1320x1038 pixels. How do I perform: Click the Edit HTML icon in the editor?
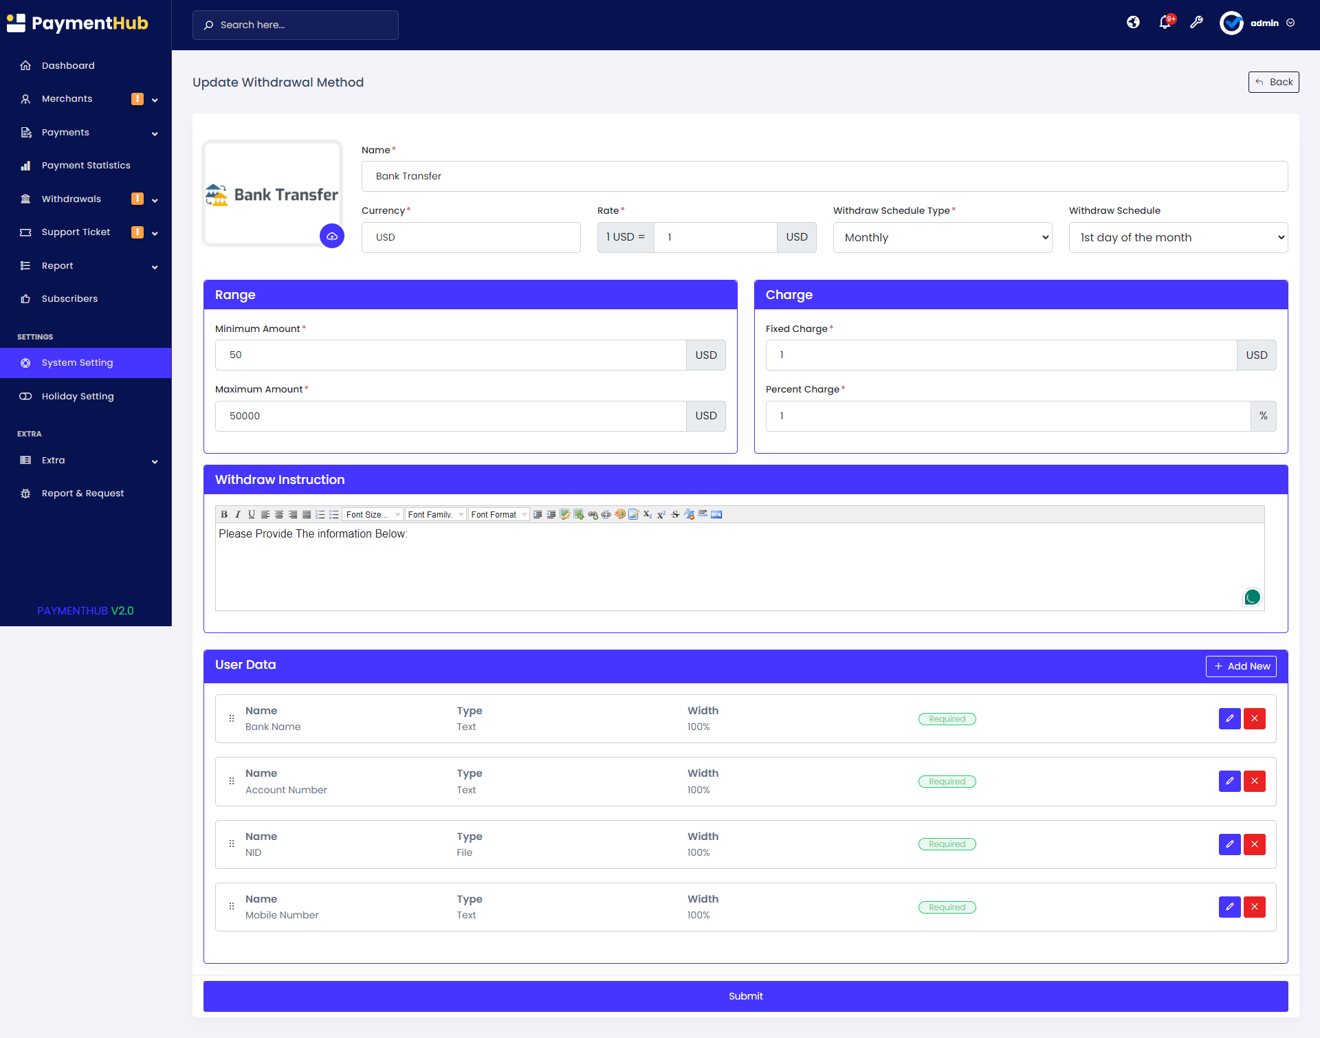(716, 514)
